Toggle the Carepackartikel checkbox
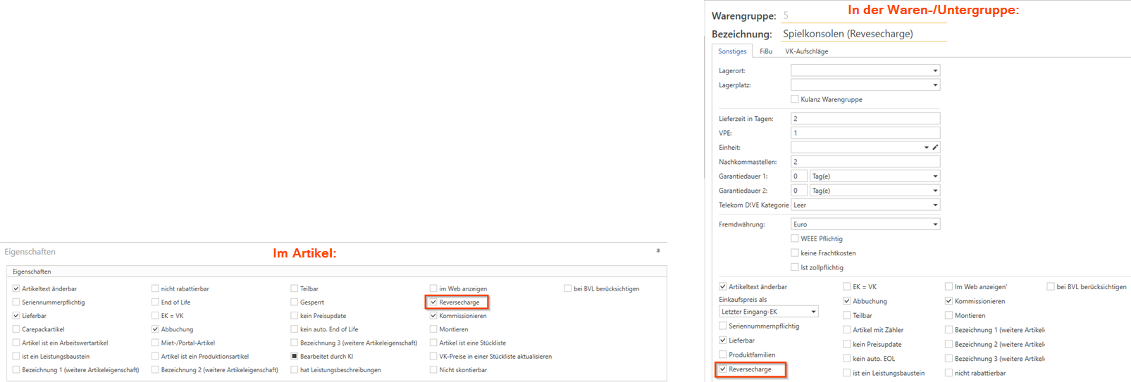This screenshot has width=1131, height=382. click(x=16, y=329)
